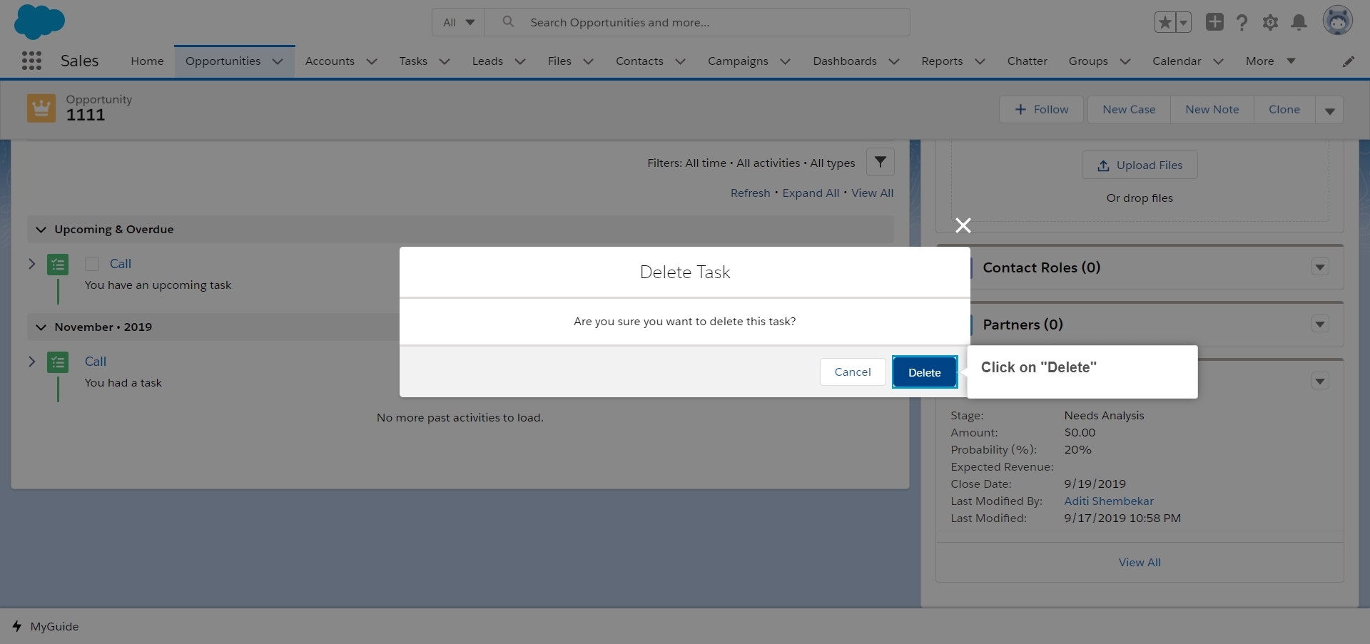Open the Partners actions dropdown

tap(1320, 324)
